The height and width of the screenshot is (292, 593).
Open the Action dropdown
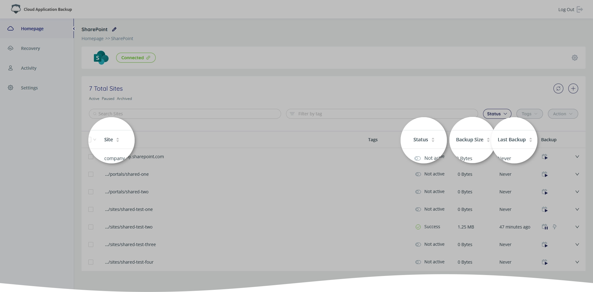(563, 114)
